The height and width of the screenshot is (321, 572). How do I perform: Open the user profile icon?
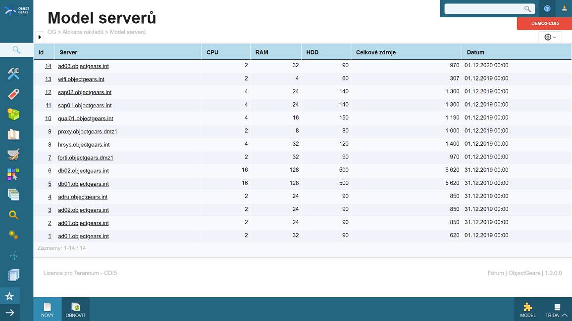[564, 9]
